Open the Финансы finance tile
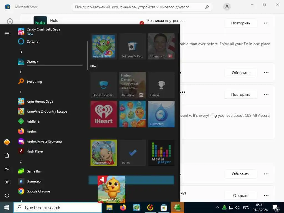 (x=132, y=85)
